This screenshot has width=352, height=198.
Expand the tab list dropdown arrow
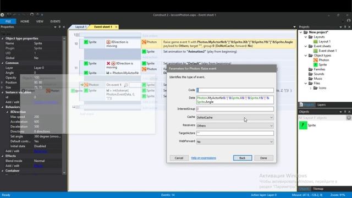[295, 27]
